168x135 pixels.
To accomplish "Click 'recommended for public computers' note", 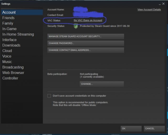I will point(81,102).
